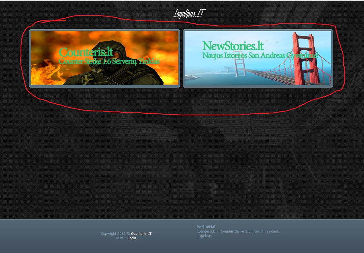This screenshot has width=364, height=253.
Task: Open the Ebola creator link
Action: click(x=132, y=238)
